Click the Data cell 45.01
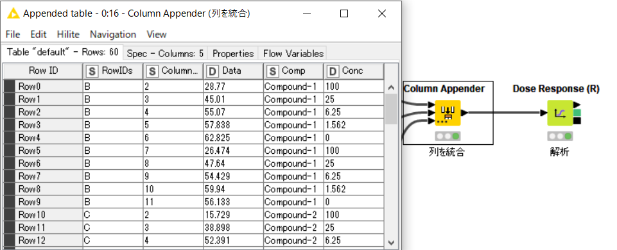 [233, 99]
